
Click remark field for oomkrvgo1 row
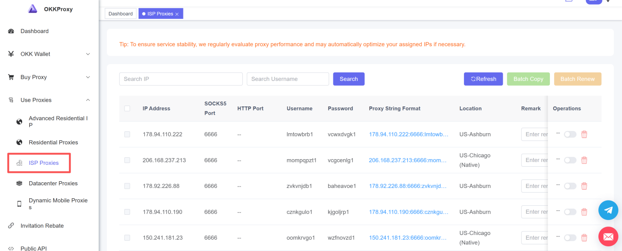534,238
